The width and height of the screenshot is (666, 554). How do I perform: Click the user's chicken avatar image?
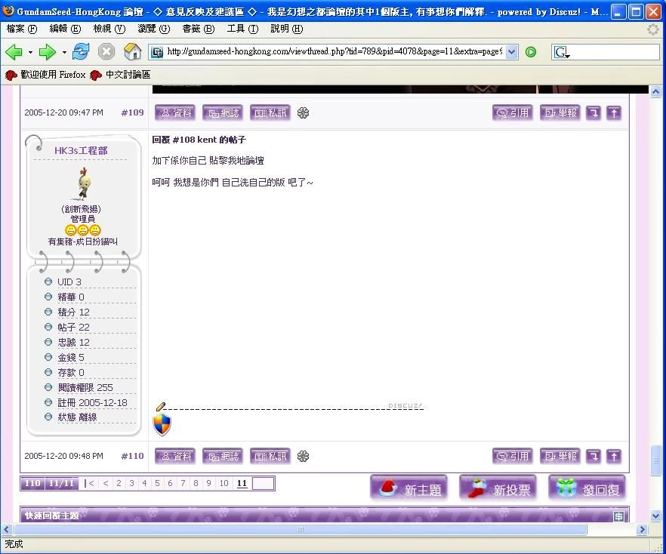[x=83, y=183]
